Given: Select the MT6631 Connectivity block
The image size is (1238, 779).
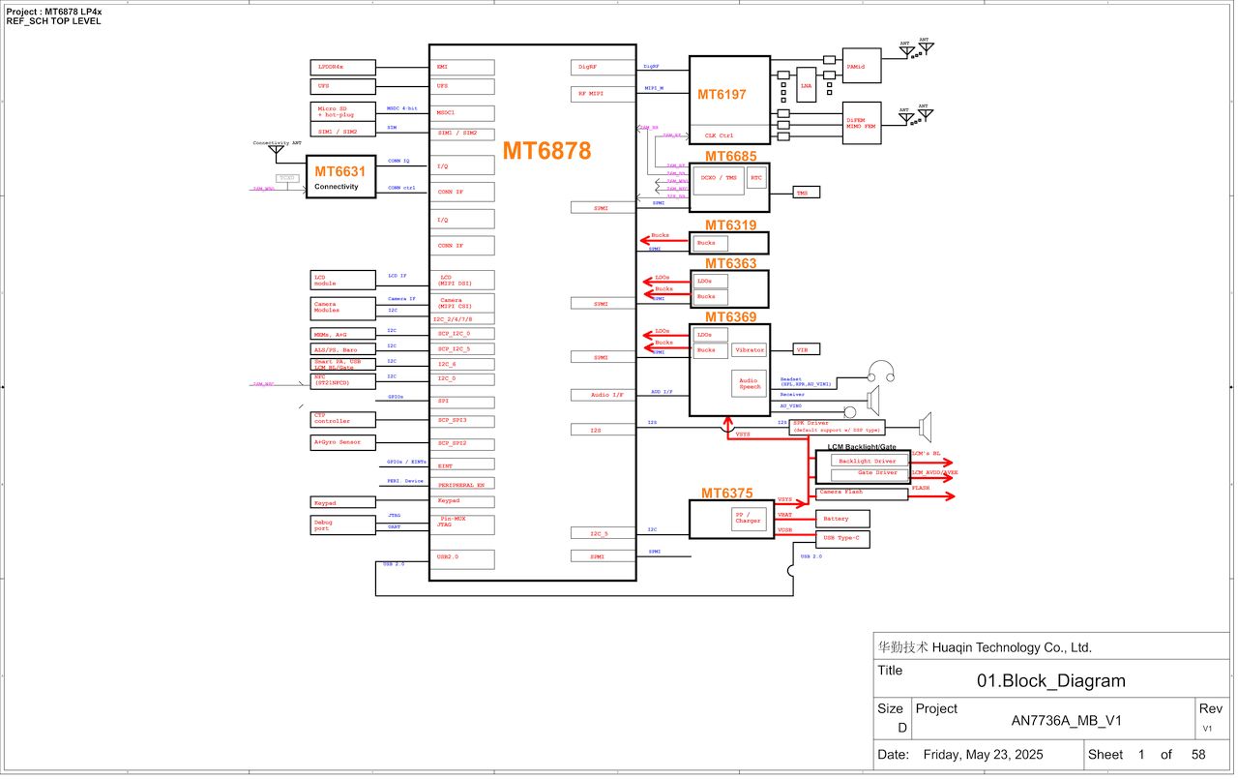Looking at the screenshot, I should pos(340,177).
